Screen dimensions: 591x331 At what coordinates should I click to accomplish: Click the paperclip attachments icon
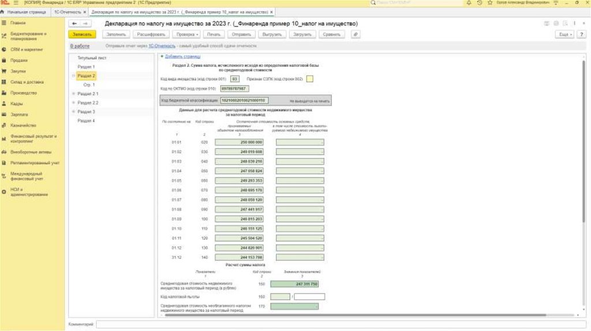coord(356,35)
